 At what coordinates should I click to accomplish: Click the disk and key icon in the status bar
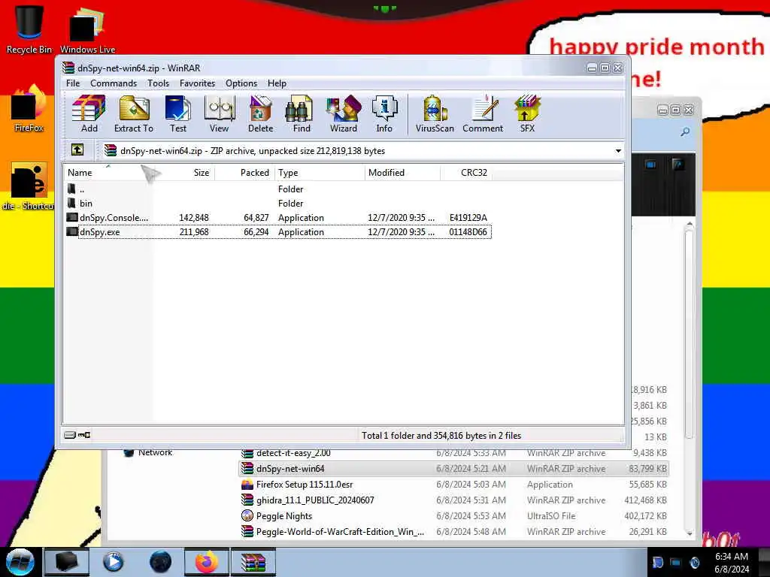coord(77,435)
